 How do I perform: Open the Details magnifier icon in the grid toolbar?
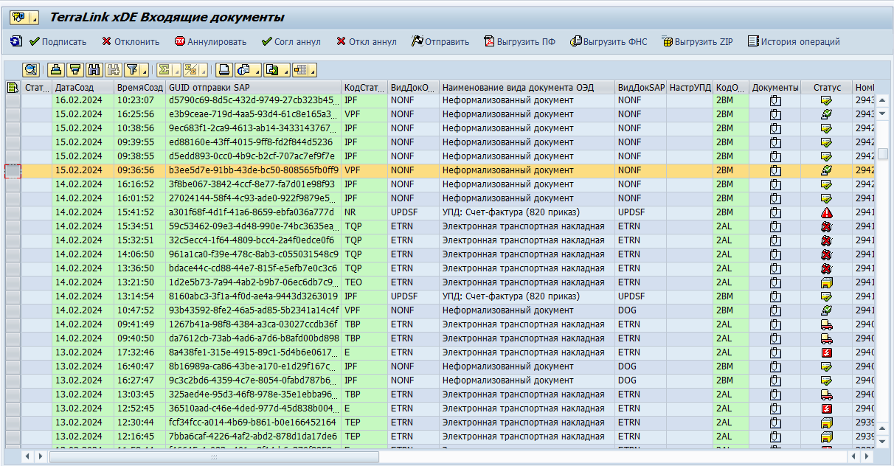pyautogui.click(x=30, y=70)
